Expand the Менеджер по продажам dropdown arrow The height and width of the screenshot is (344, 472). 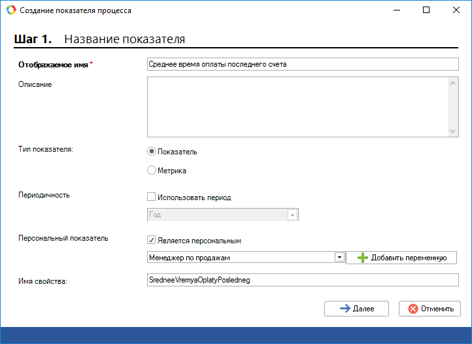[339, 258]
